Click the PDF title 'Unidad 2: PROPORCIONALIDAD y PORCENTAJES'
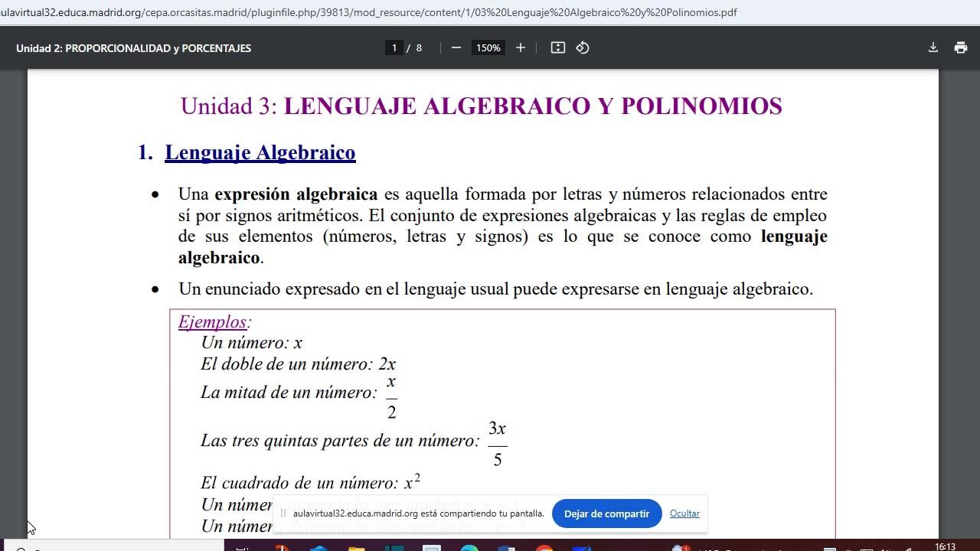Image resolution: width=980 pixels, height=551 pixels. (133, 48)
